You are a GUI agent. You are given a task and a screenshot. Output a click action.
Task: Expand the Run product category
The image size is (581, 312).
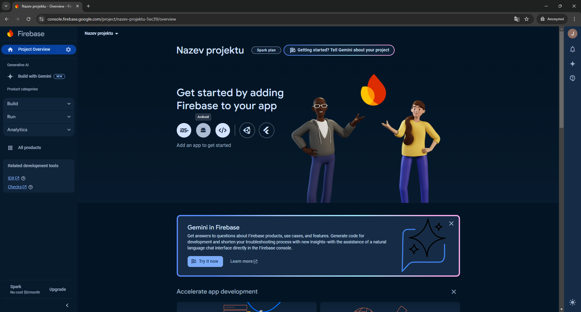39,117
